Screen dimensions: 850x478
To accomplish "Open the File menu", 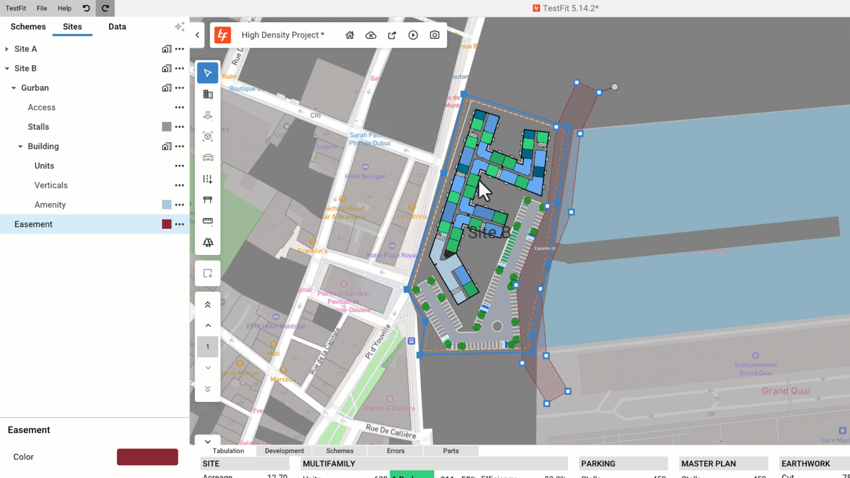I will (42, 8).
